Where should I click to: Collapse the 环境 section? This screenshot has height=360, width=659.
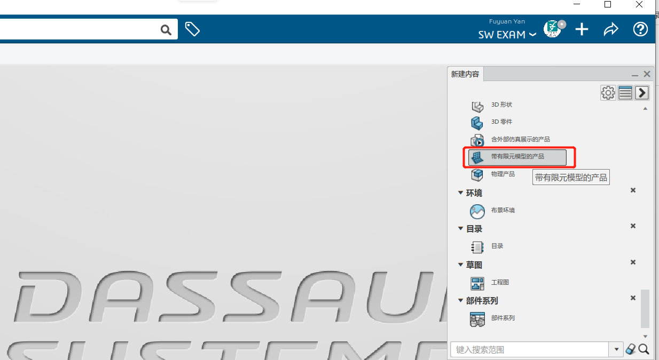pos(461,193)
